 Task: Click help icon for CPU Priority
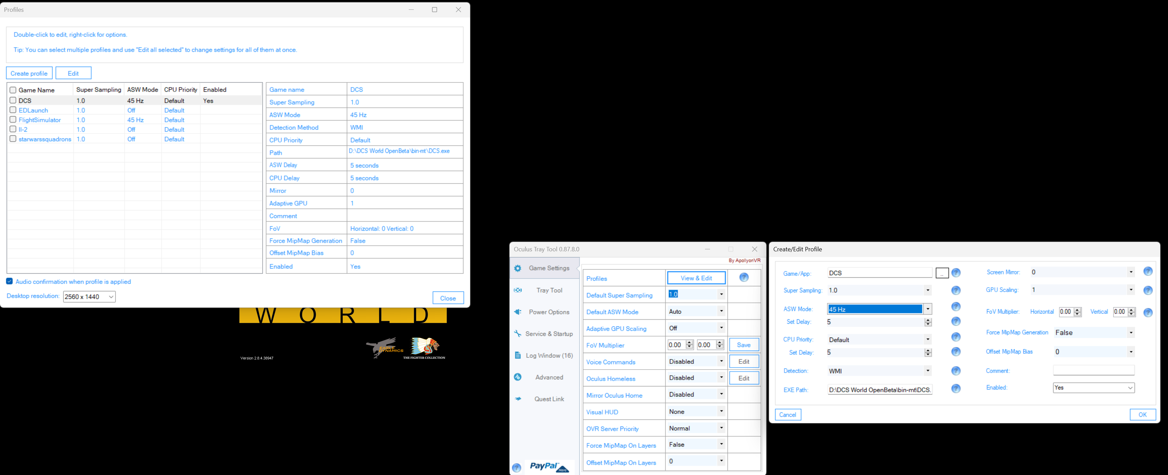[956, 337]
